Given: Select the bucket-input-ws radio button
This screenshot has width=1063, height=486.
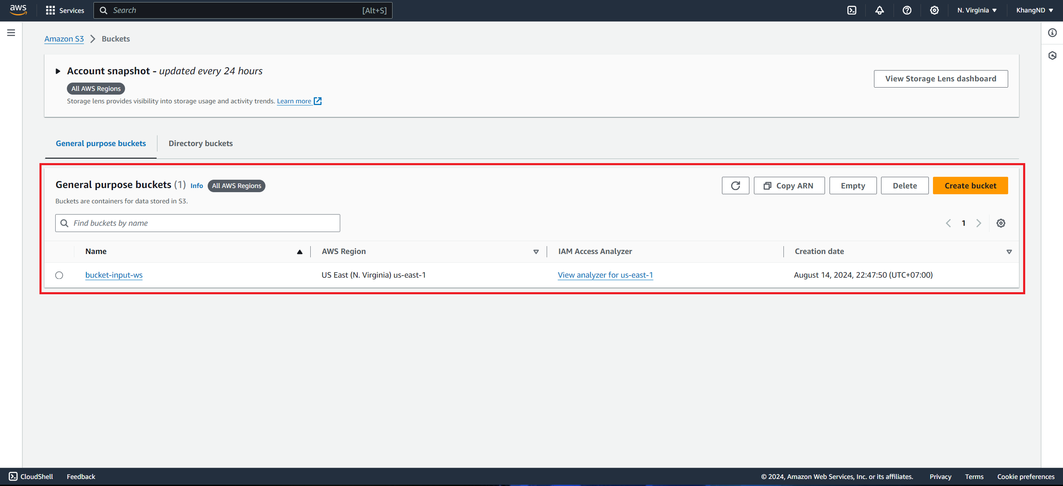Looking at the screenshot, I should tap(59, 275).
